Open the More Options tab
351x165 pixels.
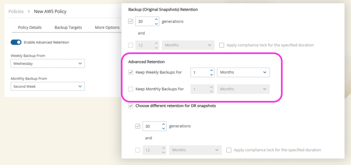[107, 27]
